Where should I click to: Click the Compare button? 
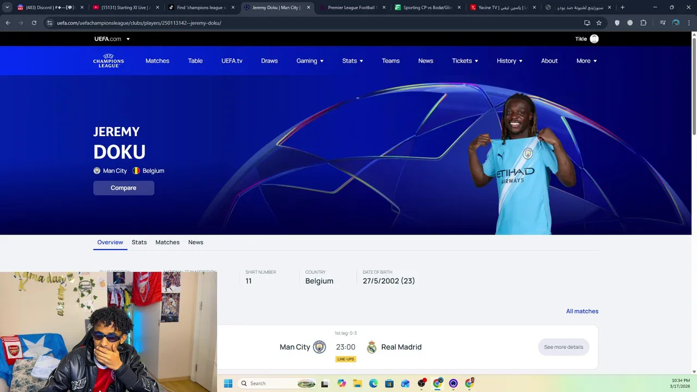[124, 188]
